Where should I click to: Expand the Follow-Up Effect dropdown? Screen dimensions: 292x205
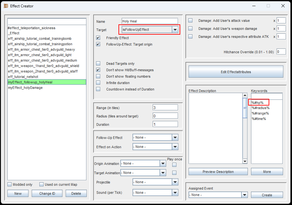[x=175, y=138]
